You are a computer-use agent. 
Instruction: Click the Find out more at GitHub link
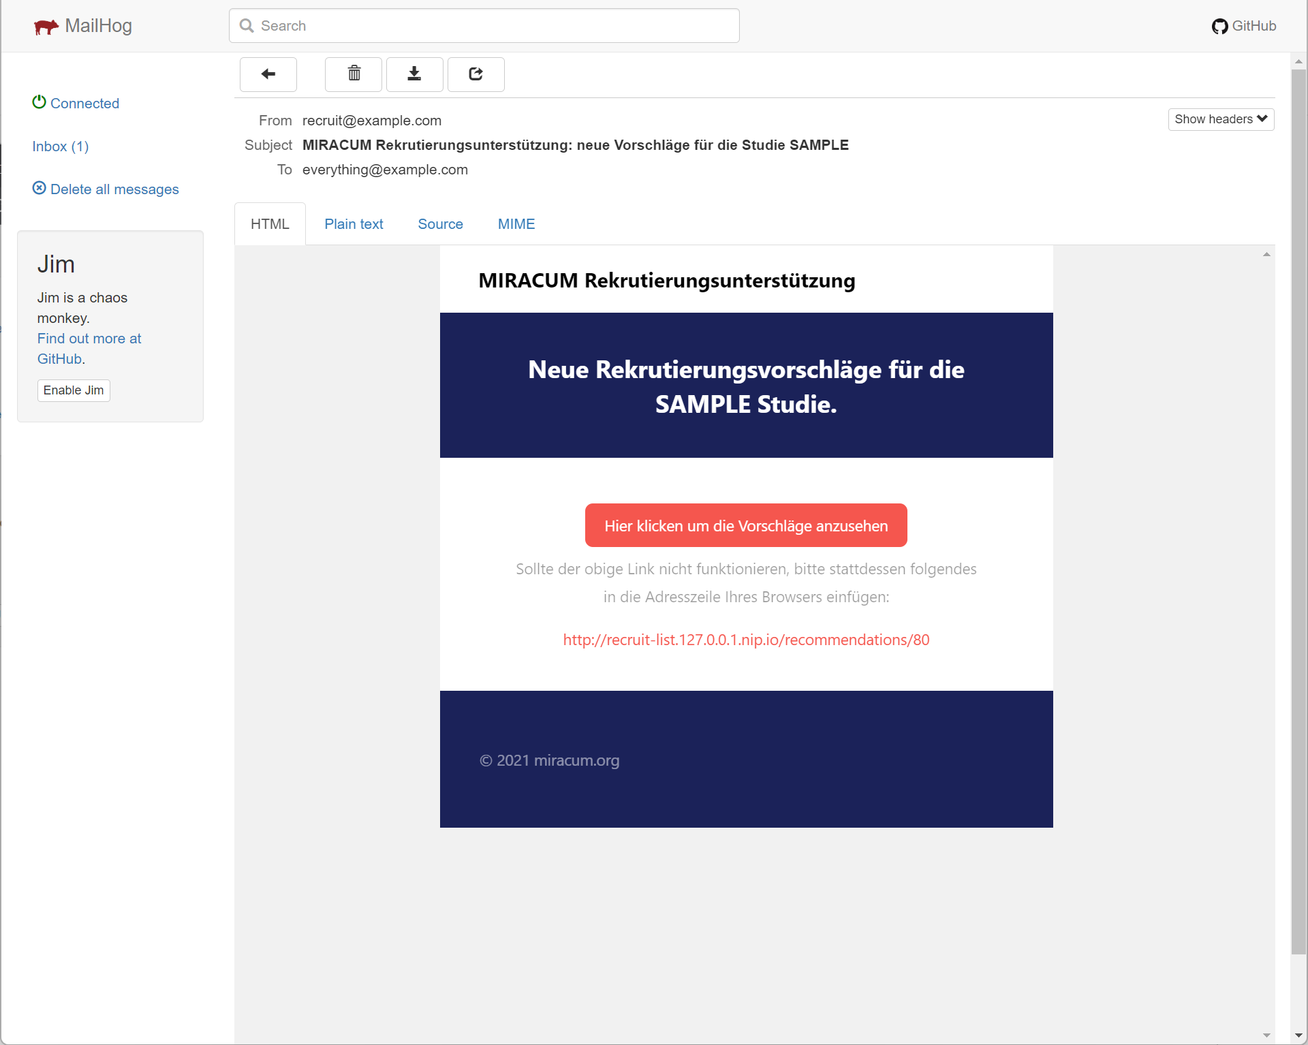[x=89, y=348]
